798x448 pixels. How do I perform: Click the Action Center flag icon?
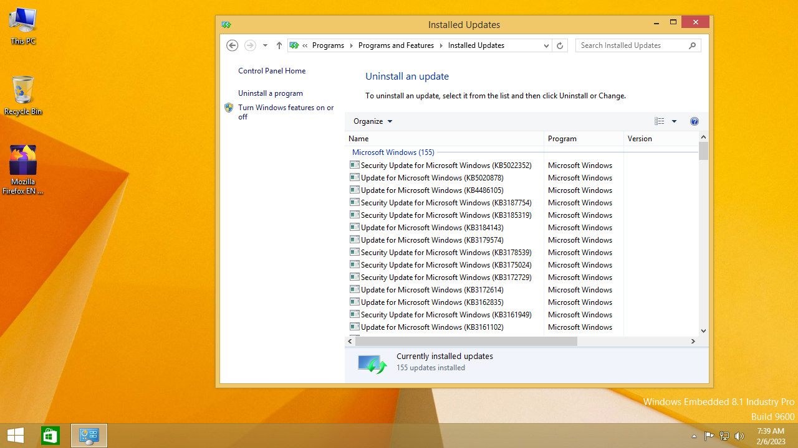(x=709, y=436)
